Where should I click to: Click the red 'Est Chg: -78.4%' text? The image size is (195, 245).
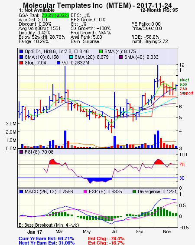pyautogui.click(x=106, y=238)
